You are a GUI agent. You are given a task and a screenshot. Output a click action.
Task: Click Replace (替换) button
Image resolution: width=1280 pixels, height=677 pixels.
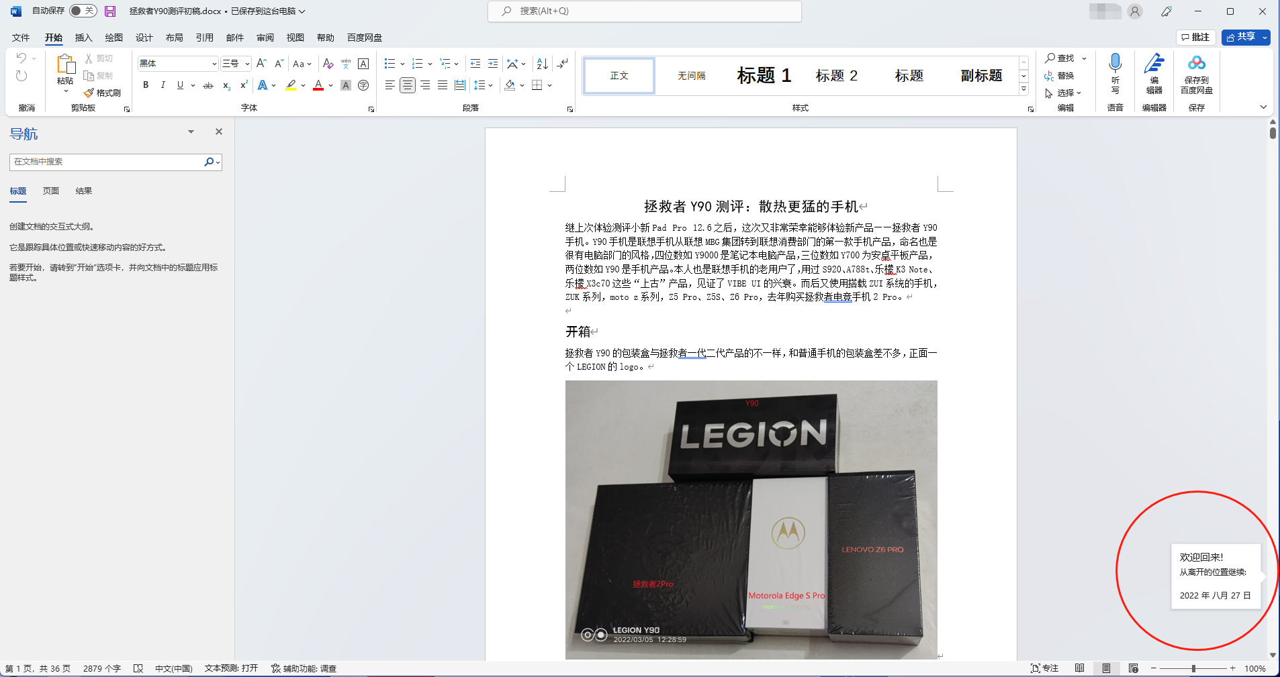click(1060, 76)
